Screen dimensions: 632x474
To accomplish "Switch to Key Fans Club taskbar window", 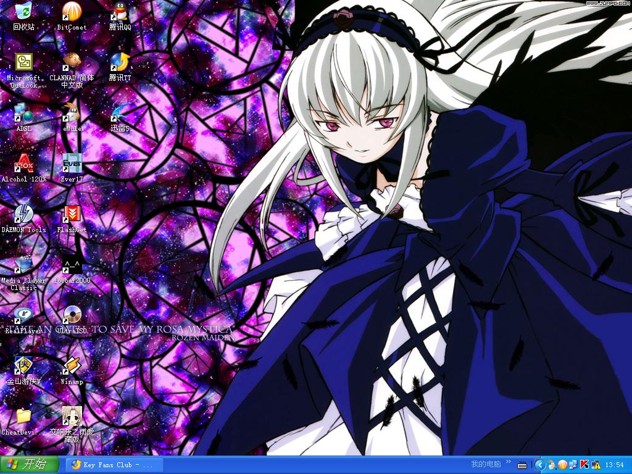I will pos(114,465).
